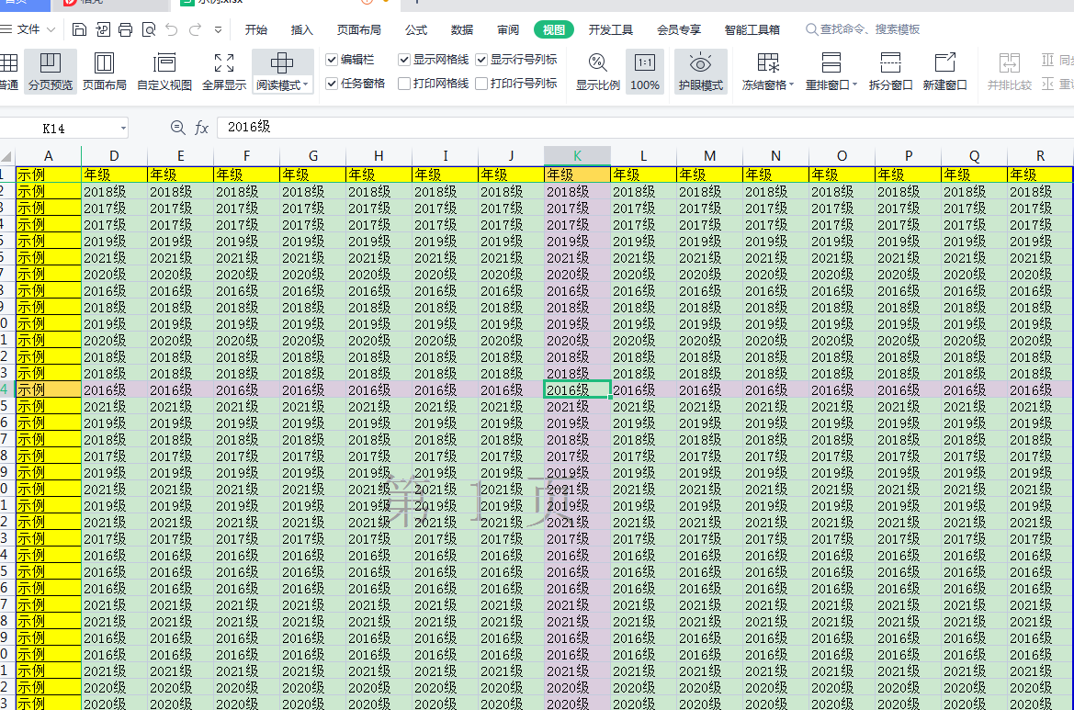Open the 会员专享 ribbon tab
Screen dimensions: 1074x710
[x=679, y=29]
